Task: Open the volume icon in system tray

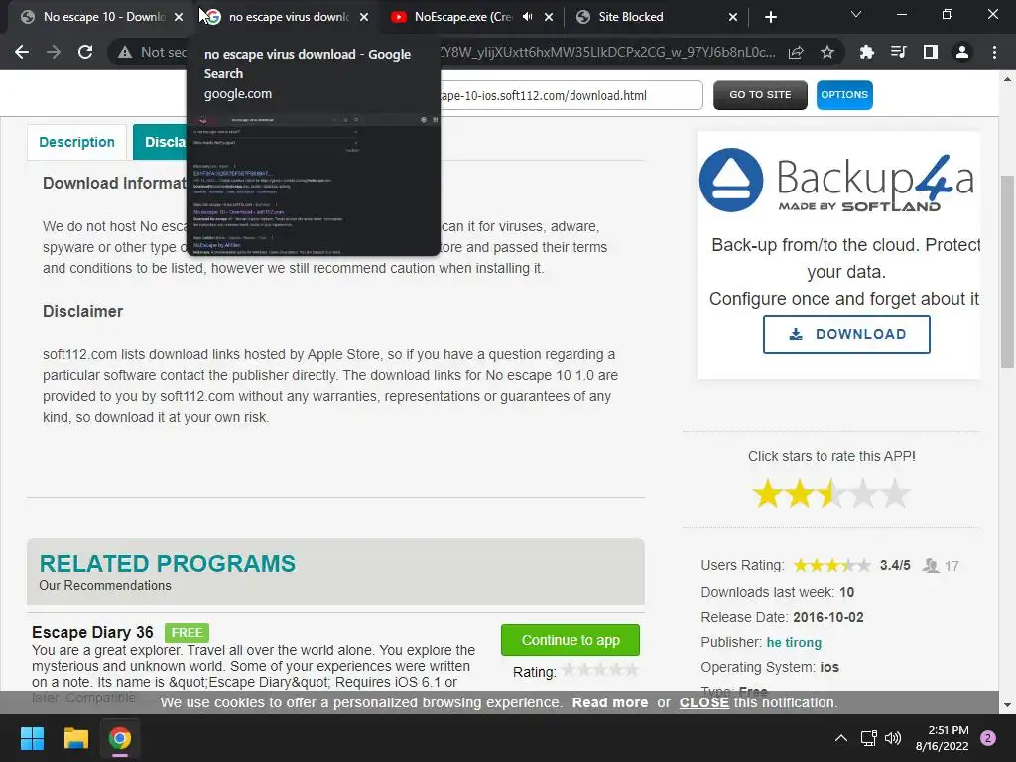Action: [x=893, y=738]
